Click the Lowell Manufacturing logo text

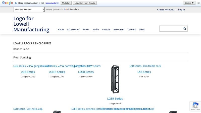click(x=31, y=24)
